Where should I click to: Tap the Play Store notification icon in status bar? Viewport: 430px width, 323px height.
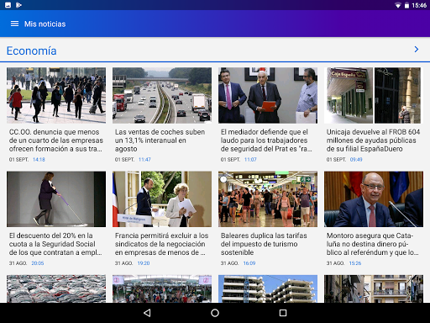click(x=18, y=5)
